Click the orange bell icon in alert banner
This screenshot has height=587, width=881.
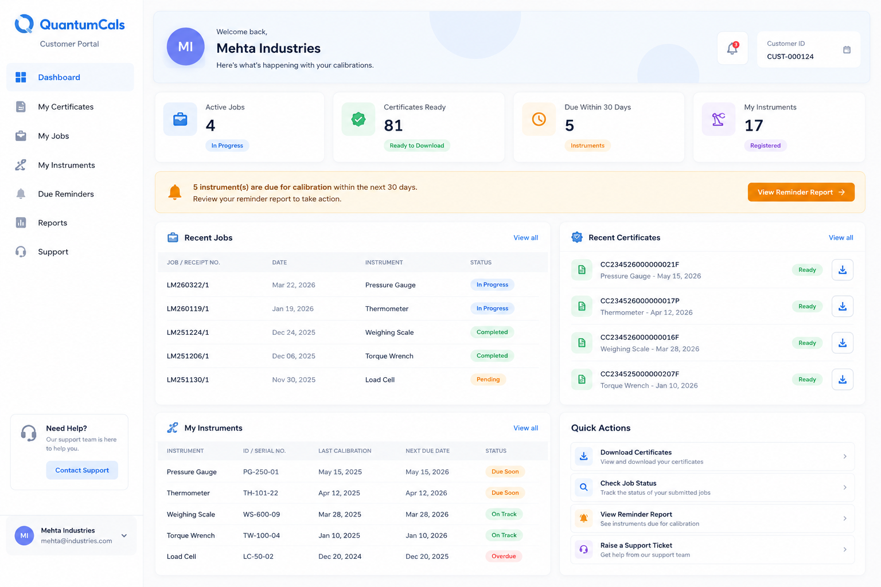point(175,192)
